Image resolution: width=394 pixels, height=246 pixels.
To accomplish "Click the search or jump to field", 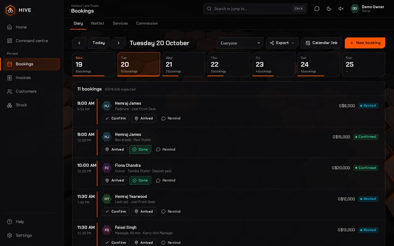I will click(x=255, y=9).
